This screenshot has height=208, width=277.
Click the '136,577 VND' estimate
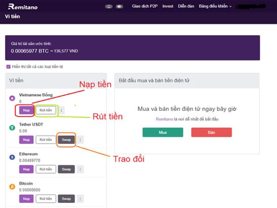click(x=66, y=51)
